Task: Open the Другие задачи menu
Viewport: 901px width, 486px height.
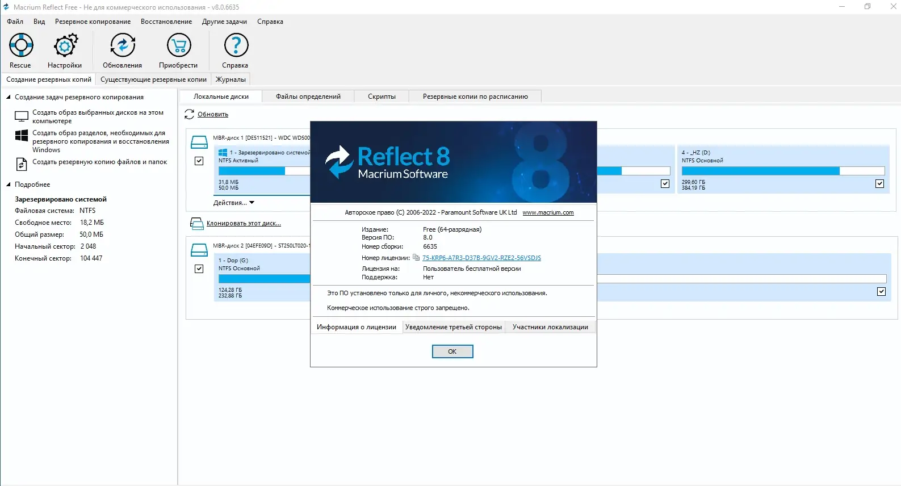Action: [x=224, y=22]
